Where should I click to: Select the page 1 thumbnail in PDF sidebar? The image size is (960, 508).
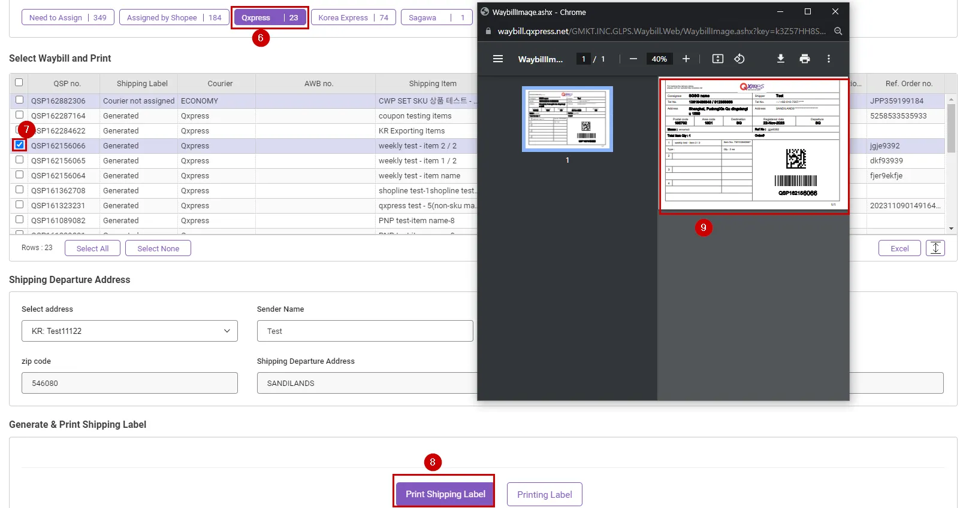click(567, 119)
